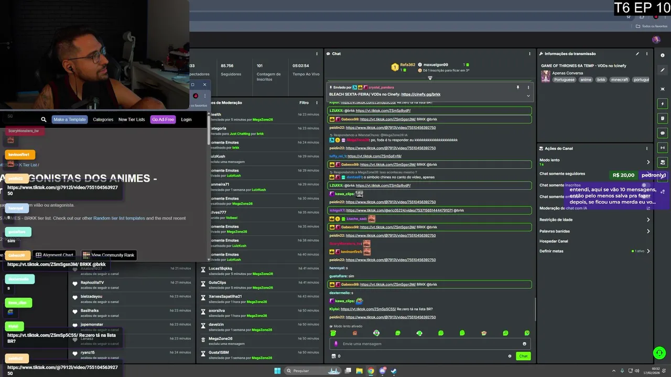This screenshot has height=377, width=671.
Task: Open Discord from the taskbar
Action: (382, 371)
